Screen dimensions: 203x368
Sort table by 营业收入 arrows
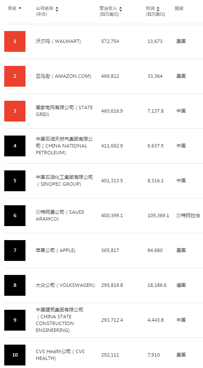tap(120, 9)
